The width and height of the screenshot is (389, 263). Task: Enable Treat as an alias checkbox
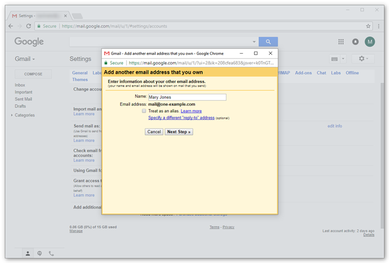(x=144, y=111)
